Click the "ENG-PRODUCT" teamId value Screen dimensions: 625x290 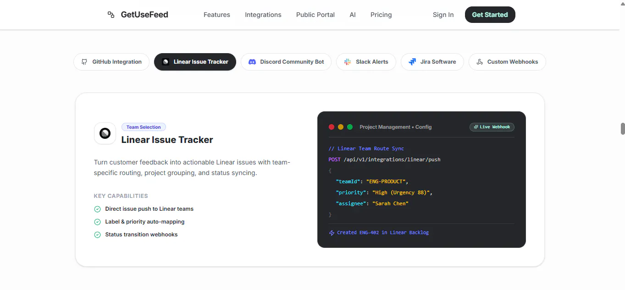(x=386, y=181)
